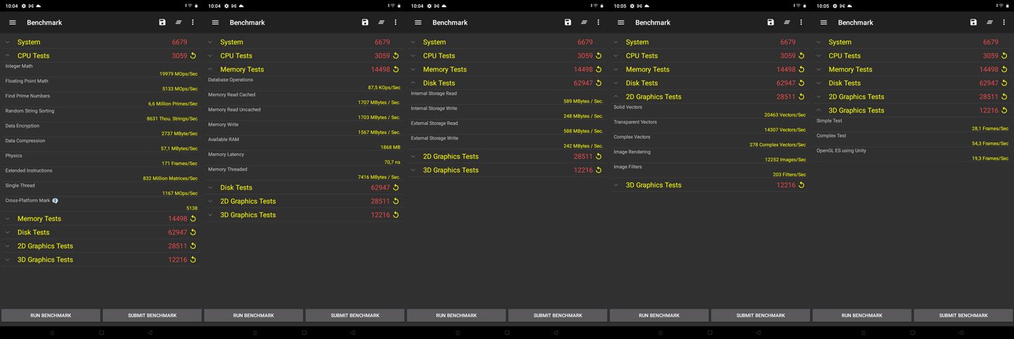Click Run Benchmark on screen with 3D Graphics expanded
Screen dimensions: 1014x339
point(862,315)
